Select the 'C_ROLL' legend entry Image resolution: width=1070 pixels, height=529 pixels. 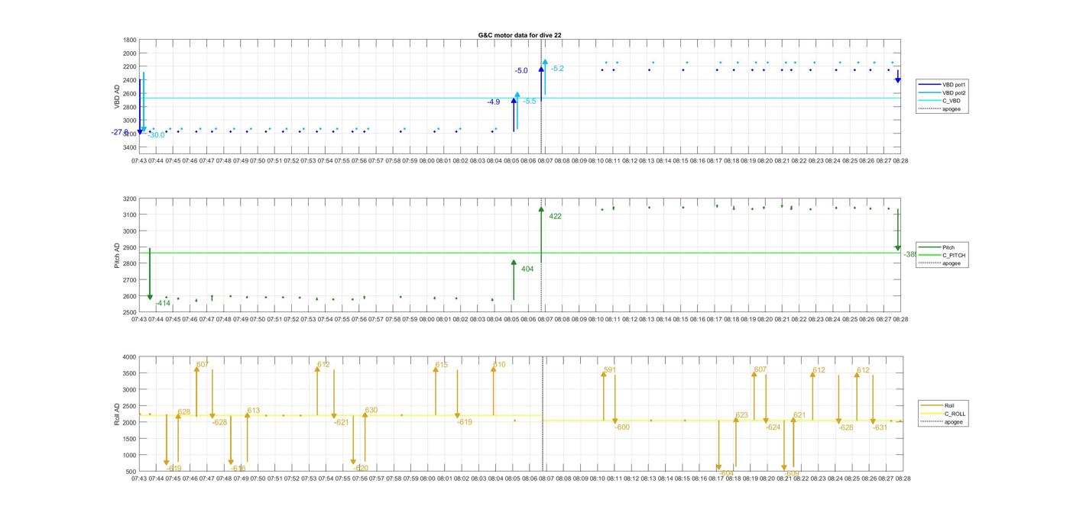coord(943,414)
